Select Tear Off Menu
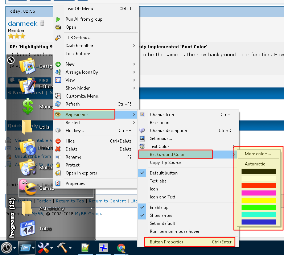This screenshot has width=284, height=255. click(x=79, y=9)
